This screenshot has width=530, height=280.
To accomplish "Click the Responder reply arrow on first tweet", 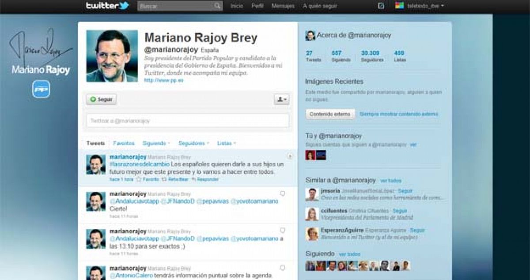I will 194,179.
